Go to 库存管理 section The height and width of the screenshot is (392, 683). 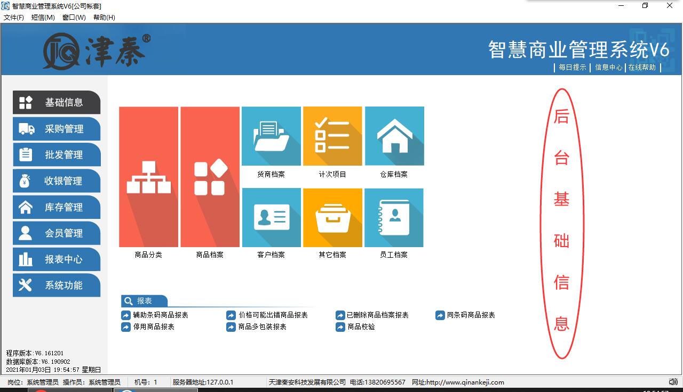coord(57,207)
